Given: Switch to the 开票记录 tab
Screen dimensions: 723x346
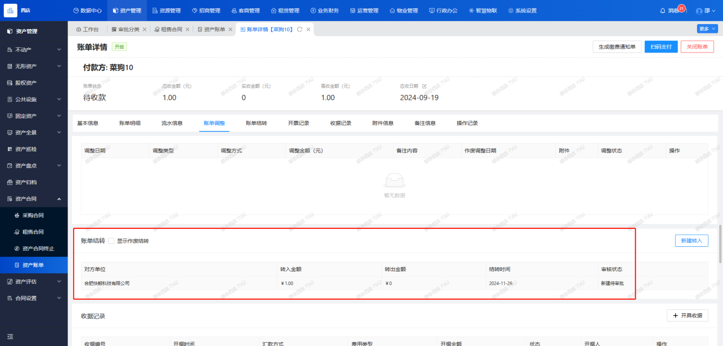Looking at the screenshot, I should pyautogui.click(x=298, y=123).
